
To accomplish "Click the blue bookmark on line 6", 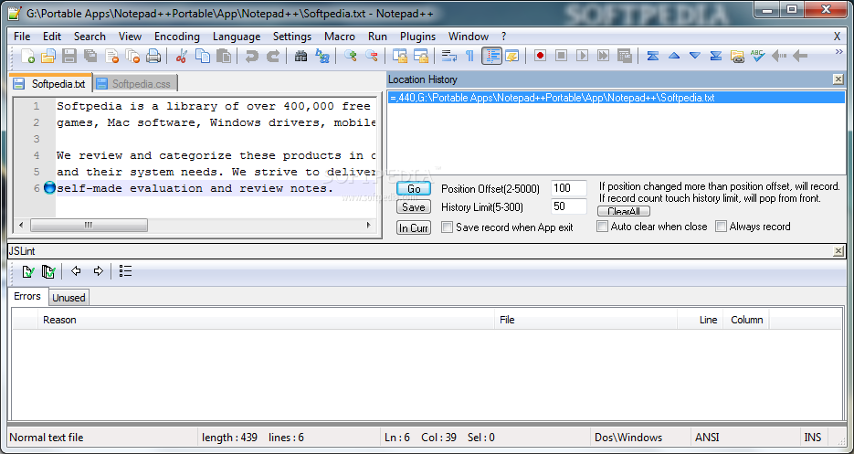I will (49, 188).
